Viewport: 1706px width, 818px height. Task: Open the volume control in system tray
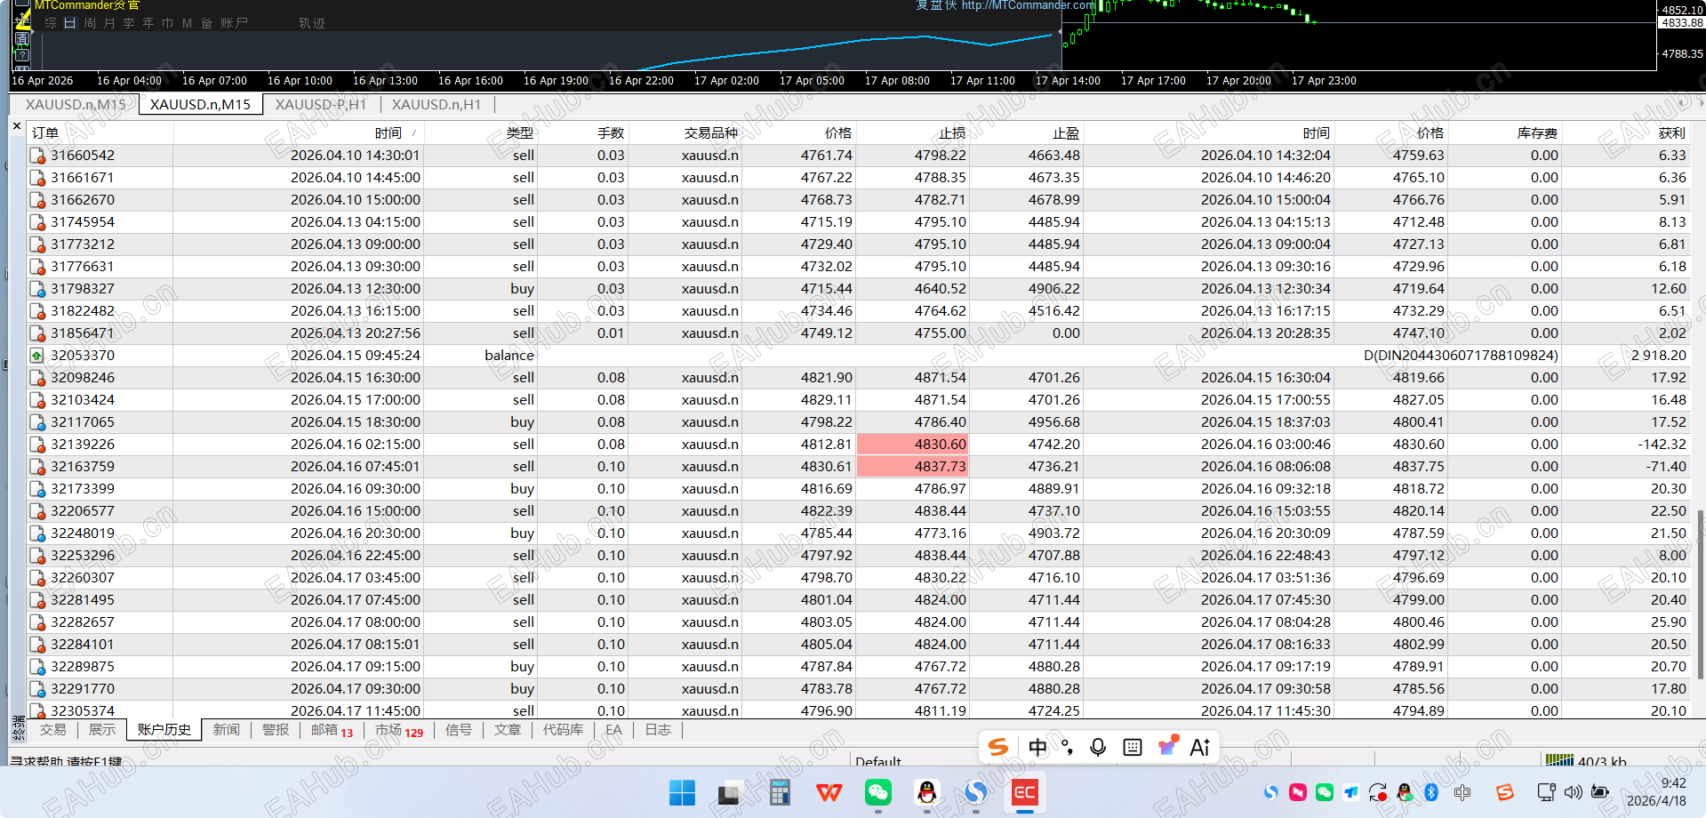click(x=1573, y=792)
